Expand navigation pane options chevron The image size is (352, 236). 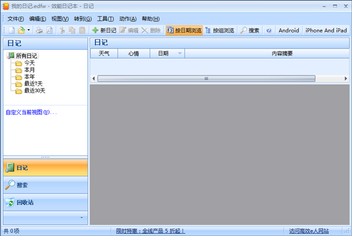coord(82,218)
